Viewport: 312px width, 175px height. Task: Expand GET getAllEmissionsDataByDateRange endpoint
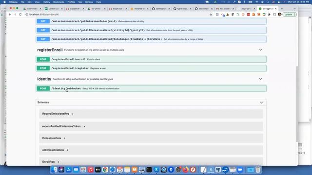coord(151,39)
